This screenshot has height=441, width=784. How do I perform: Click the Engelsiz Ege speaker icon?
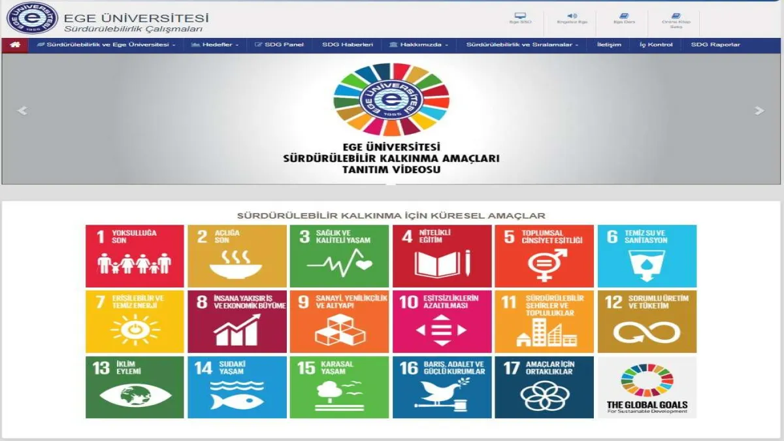(572, 16)
